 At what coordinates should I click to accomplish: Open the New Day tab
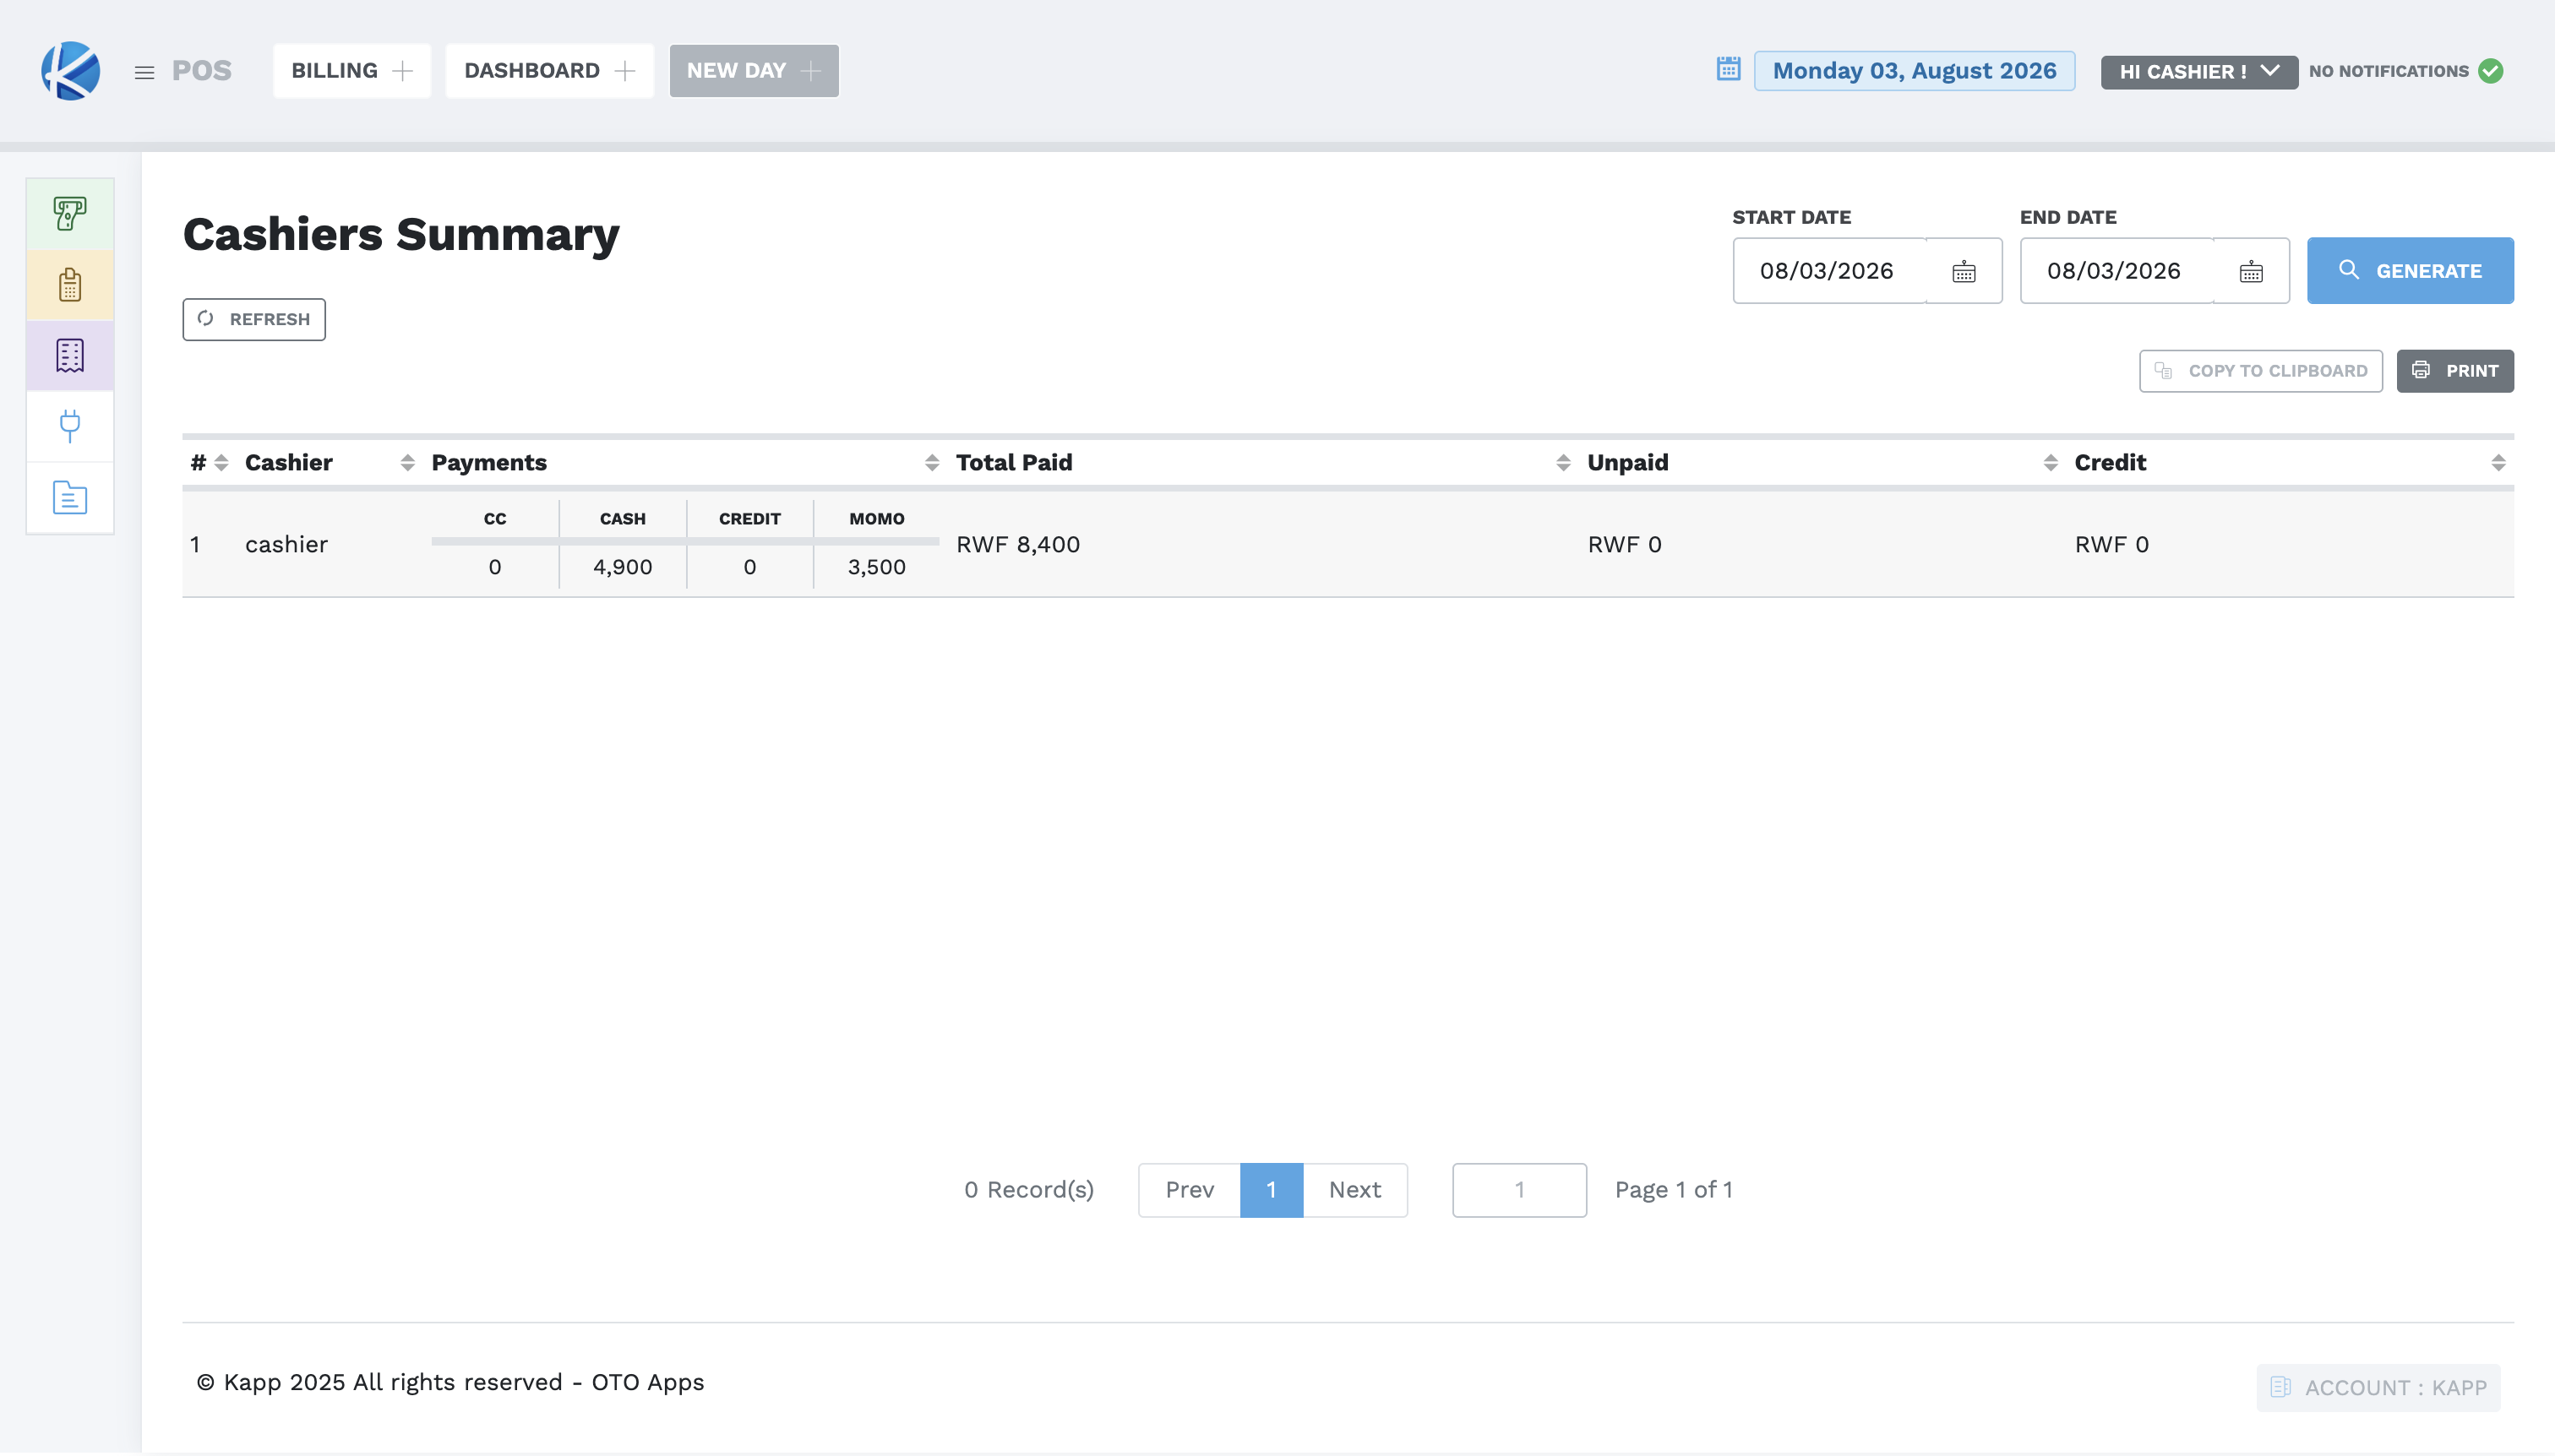[755, 71]
